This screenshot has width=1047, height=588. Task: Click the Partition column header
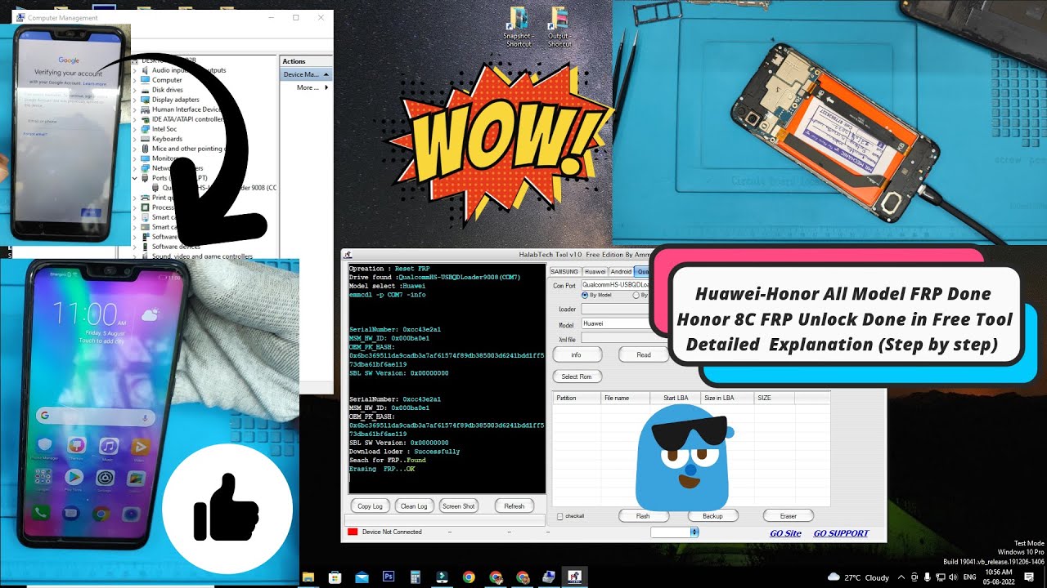click(x=577, y=398)
